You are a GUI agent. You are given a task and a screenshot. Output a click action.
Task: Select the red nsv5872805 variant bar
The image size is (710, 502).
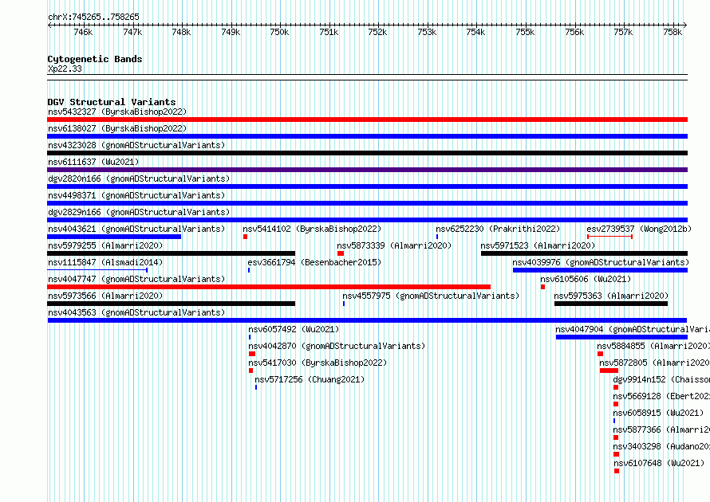coord(609,371)
